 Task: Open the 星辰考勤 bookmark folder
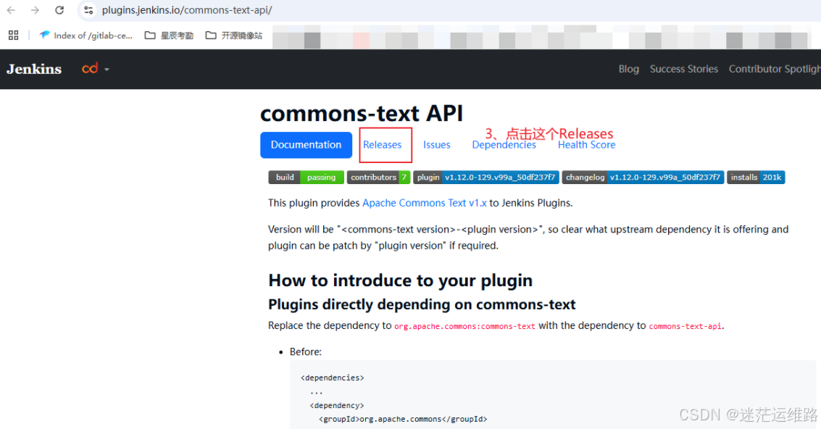point(169,35)
